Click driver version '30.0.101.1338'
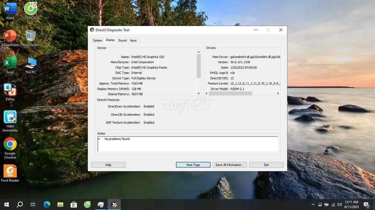This screenshot has width=375, height=210. (x=240, y=62)
